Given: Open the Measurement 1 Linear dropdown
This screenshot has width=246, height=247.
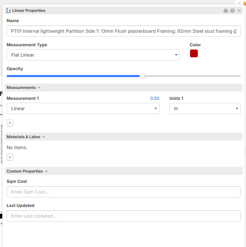Looking at the screenshot, I should click(x=83, y=108).
